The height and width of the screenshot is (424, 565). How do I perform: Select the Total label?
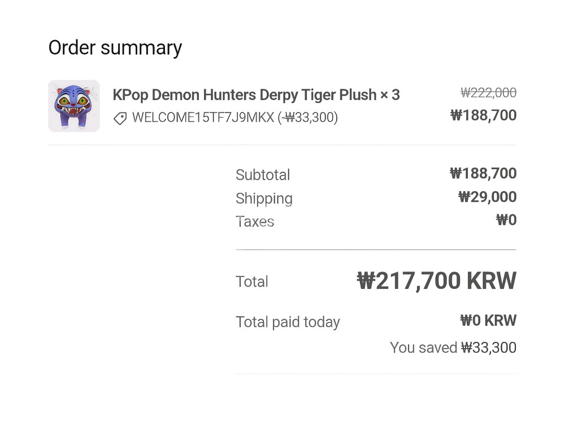pos(252,282)
